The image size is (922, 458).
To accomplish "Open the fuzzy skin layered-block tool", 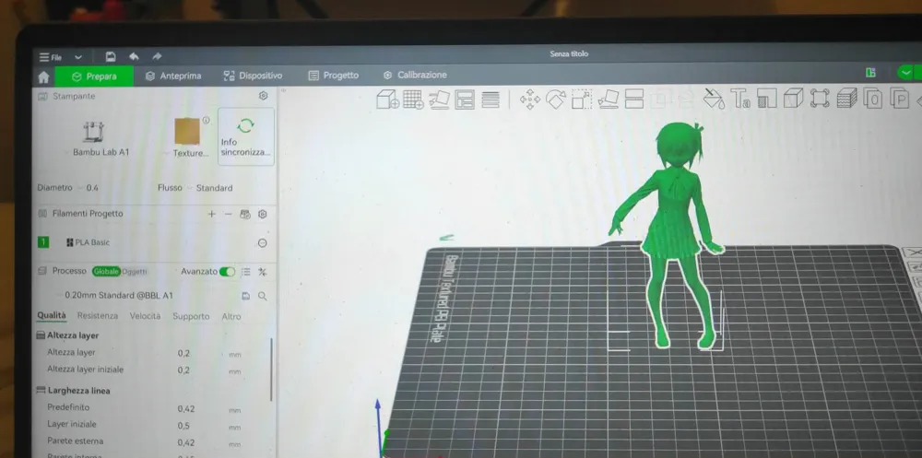I will click(846, 98).
